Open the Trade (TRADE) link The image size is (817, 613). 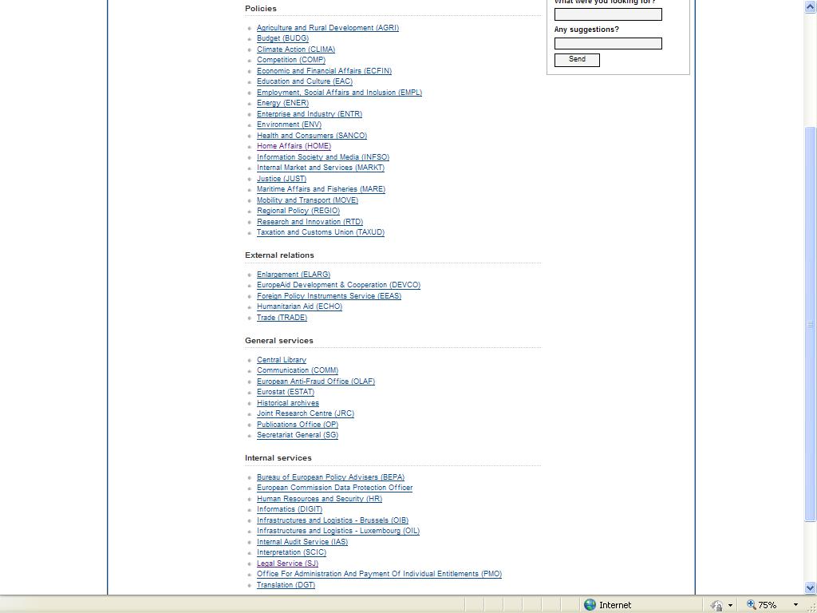tap(282, 318)
